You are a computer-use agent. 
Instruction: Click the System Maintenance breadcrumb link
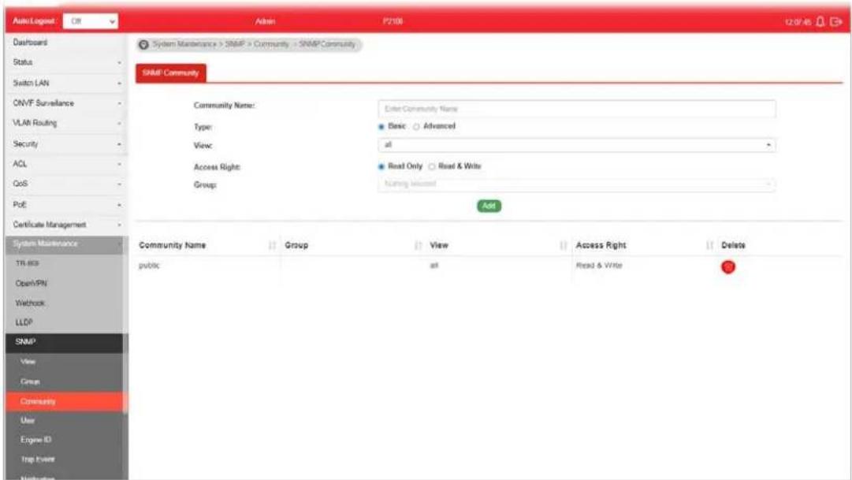[184, 44]
